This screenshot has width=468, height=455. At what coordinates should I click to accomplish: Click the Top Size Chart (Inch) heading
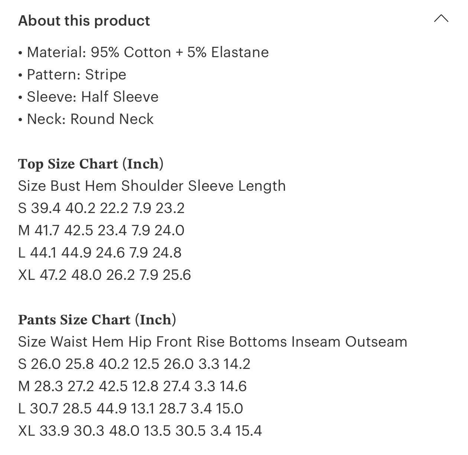point(91,164)
